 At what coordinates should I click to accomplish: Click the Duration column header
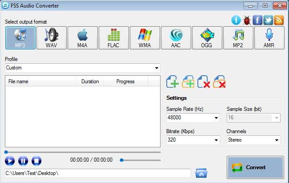90,81
